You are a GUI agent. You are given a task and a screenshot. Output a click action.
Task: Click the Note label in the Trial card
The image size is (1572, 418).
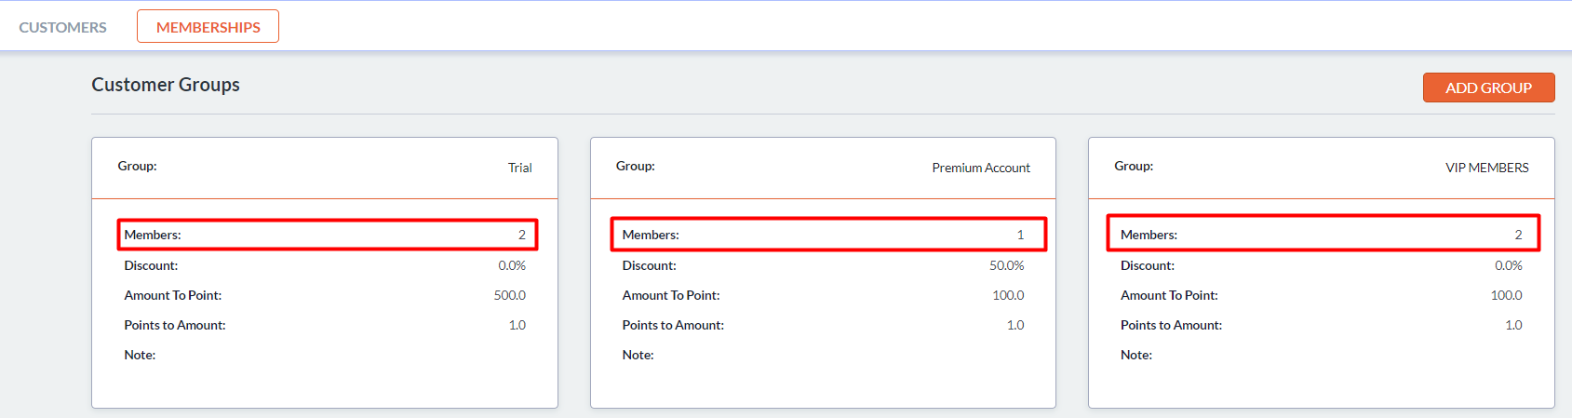140,355
